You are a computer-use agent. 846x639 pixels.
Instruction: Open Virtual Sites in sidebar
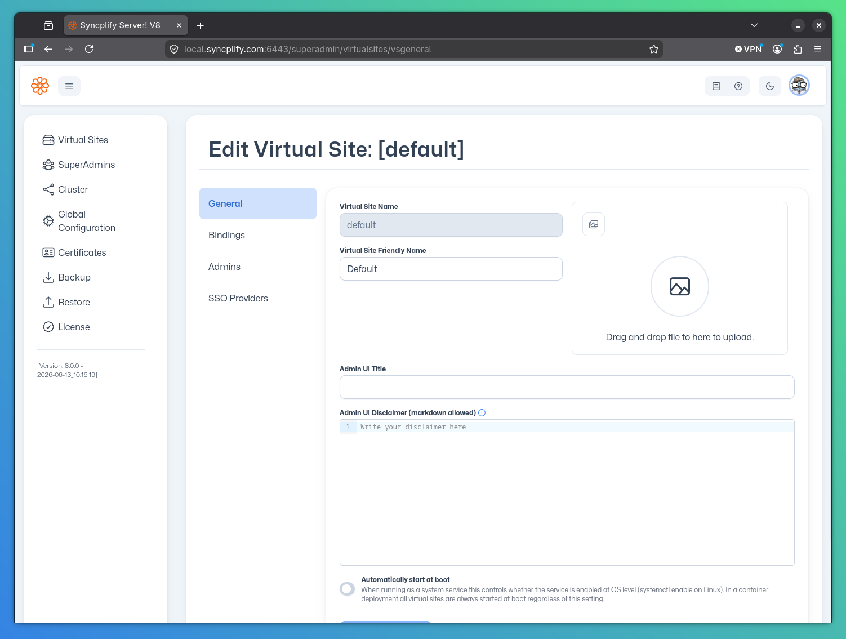pos(75,140)
